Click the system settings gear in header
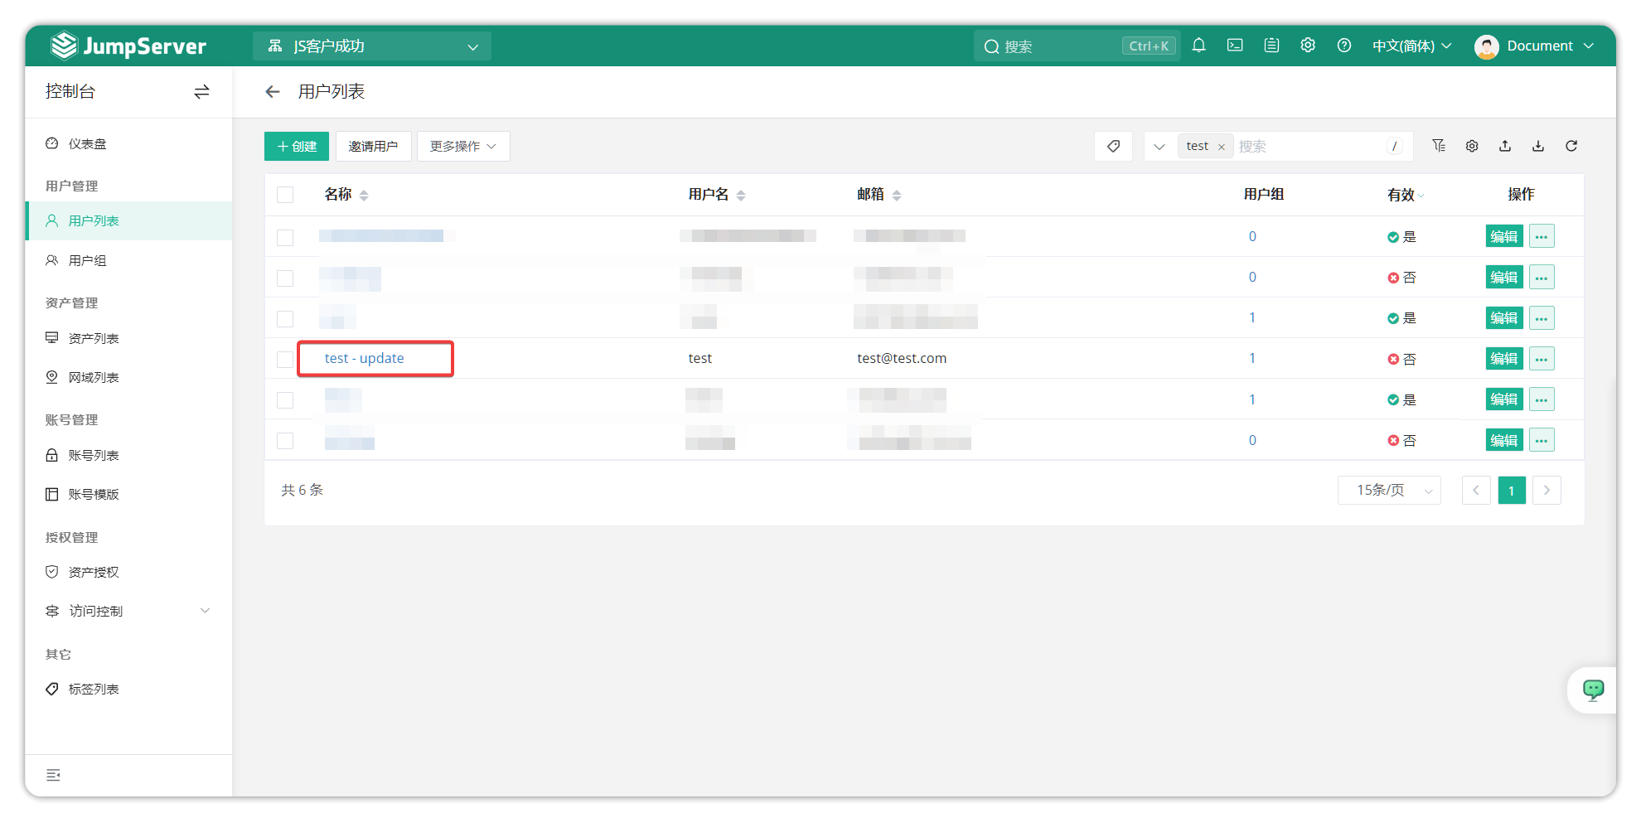 (x=1308, y=46)
